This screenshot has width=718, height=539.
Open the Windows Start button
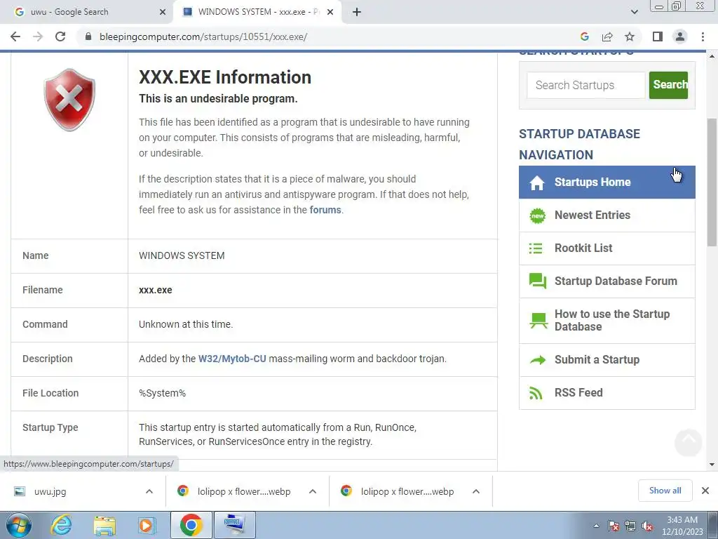pos(19,525)
